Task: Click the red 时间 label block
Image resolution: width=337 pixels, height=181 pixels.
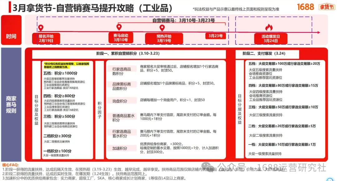Action: pos(11,30)
